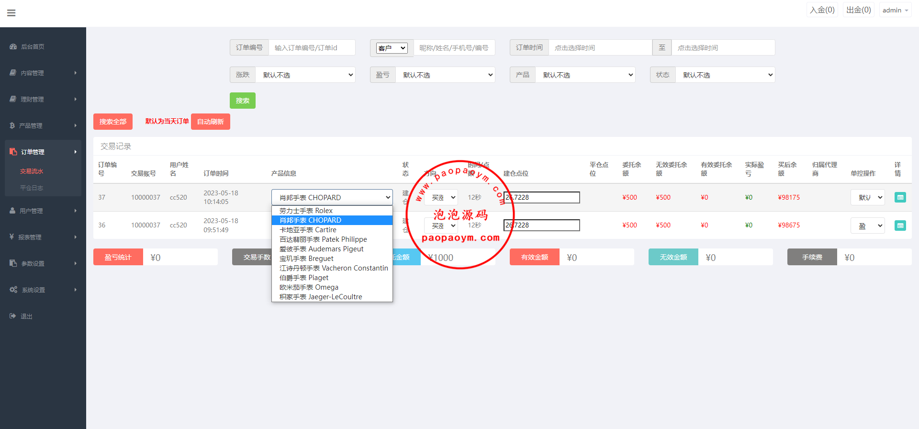Viewport: 919px width, 429px height.
Task: Open details icon for order 37
Action: point(900,197)
